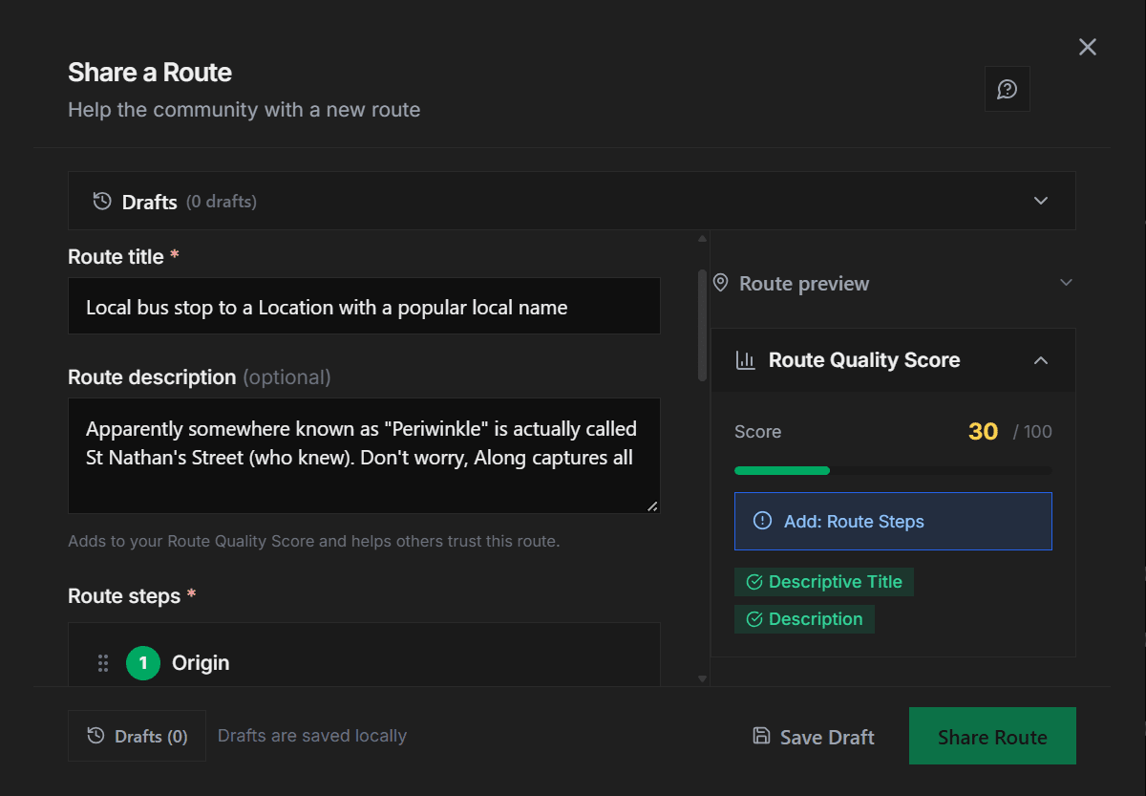Open the Drafts (0) button in footer
1146x796 pixels.
(137, 736)
